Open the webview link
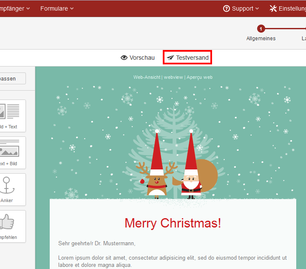The height and width of the screenshot is (269, 306). coord(173,77)
